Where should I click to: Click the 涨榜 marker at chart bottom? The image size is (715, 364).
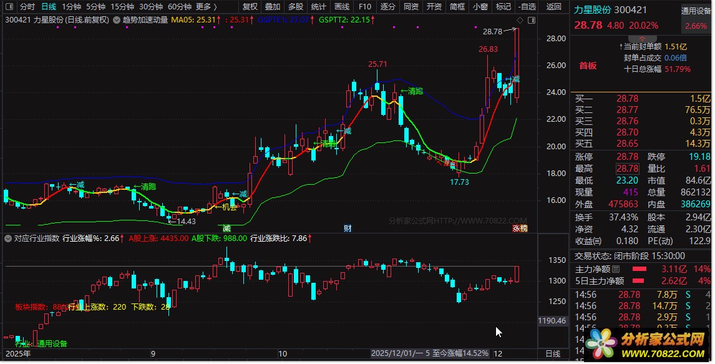point(520,228)
